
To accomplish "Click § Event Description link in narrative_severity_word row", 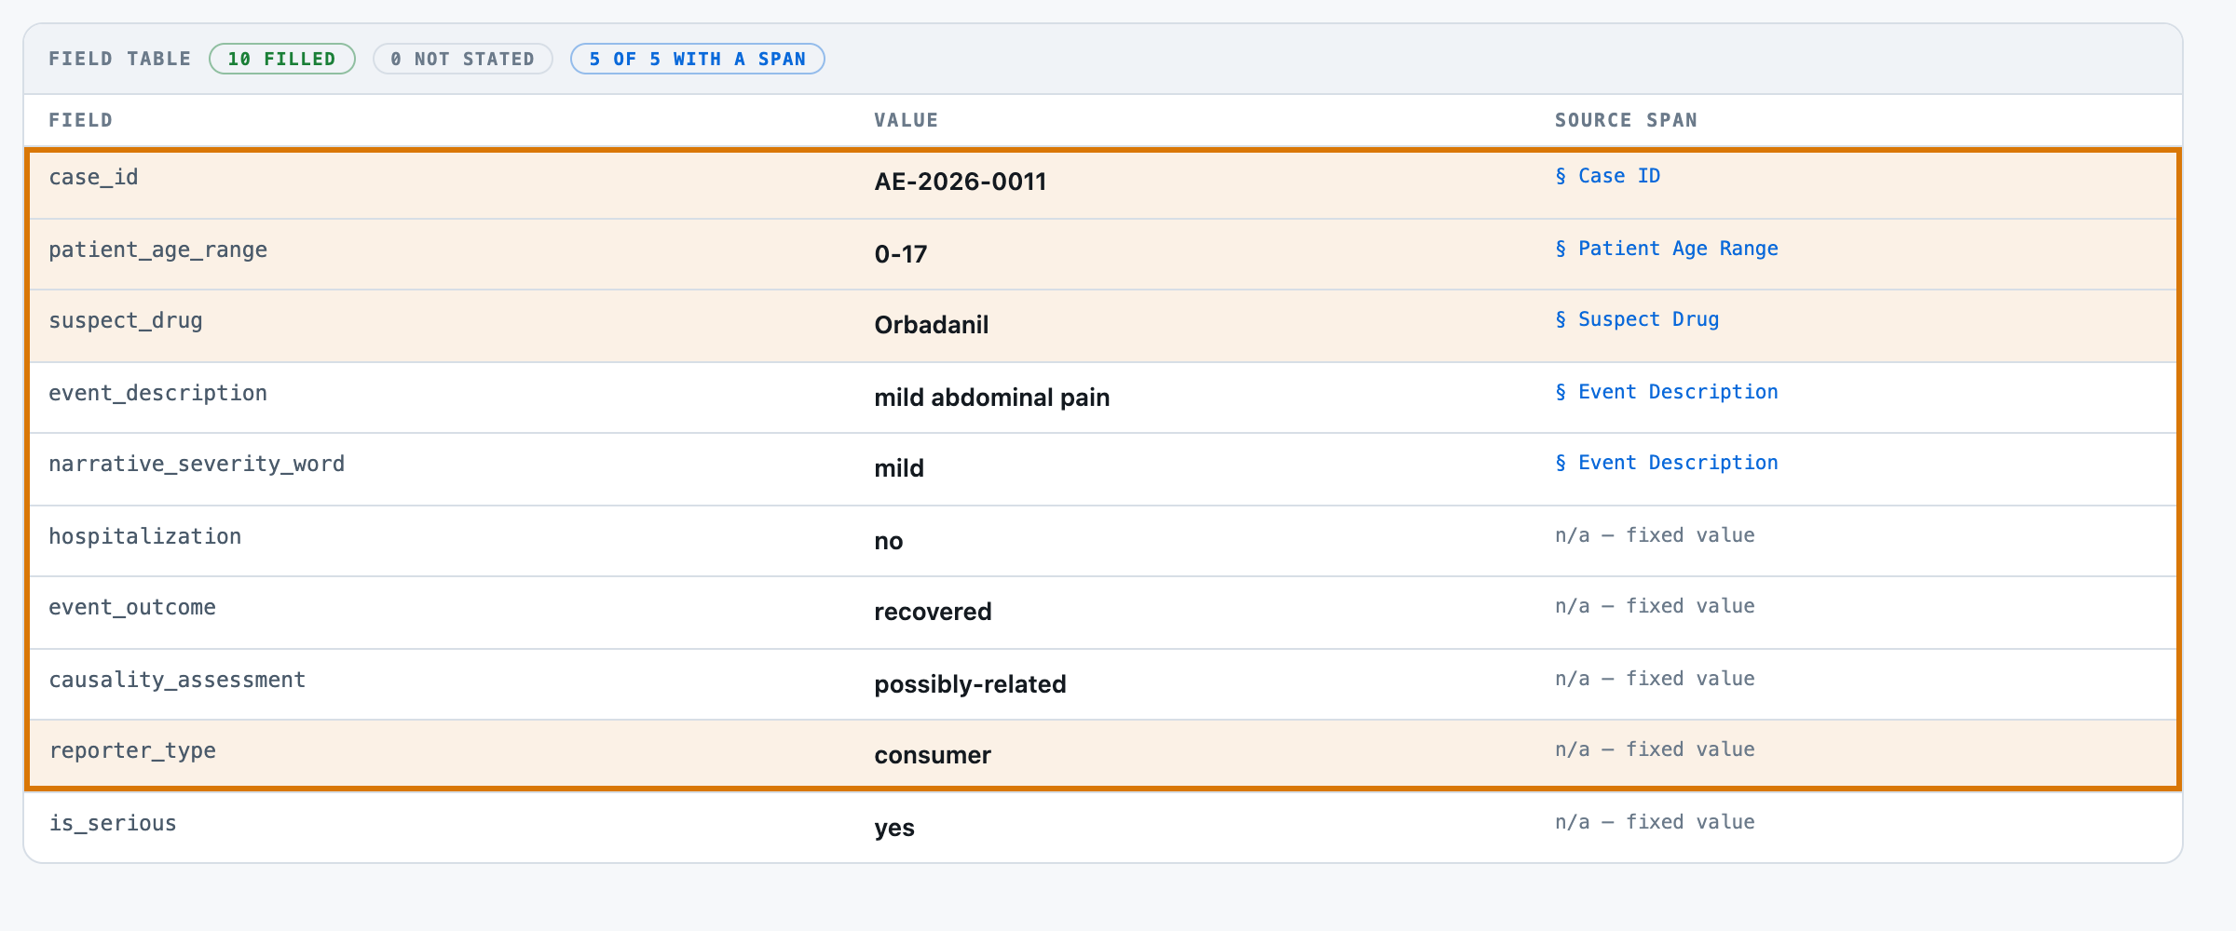I will point(1666,463).
